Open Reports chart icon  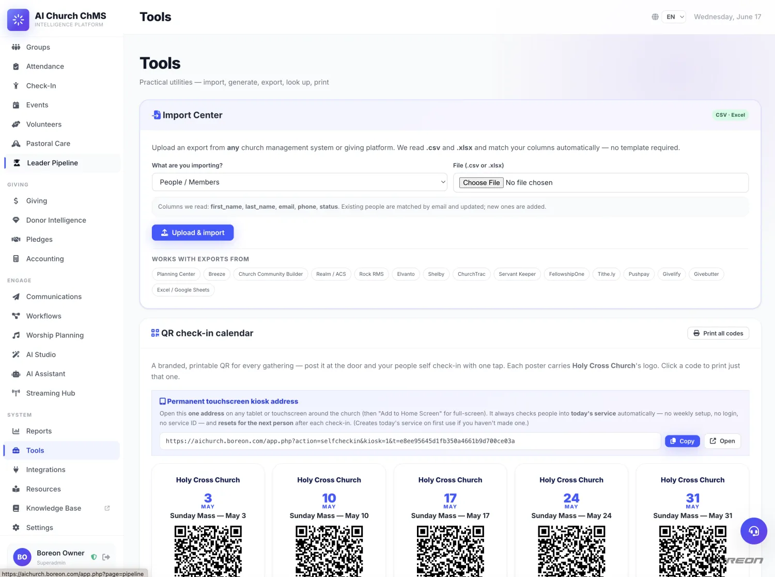(x=16, y=431)
